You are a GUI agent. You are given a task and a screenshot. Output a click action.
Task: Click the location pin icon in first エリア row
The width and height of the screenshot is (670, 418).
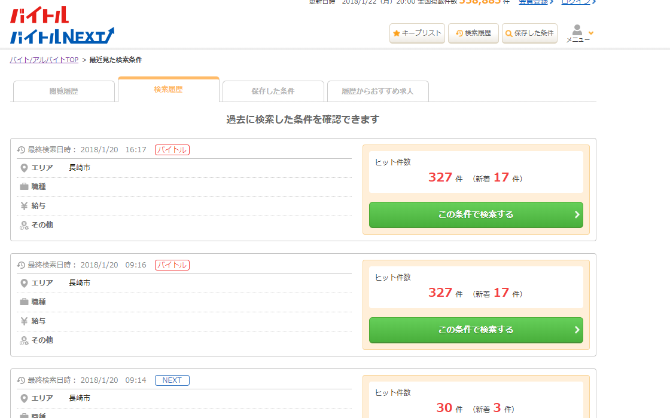[x=24, y=168]
